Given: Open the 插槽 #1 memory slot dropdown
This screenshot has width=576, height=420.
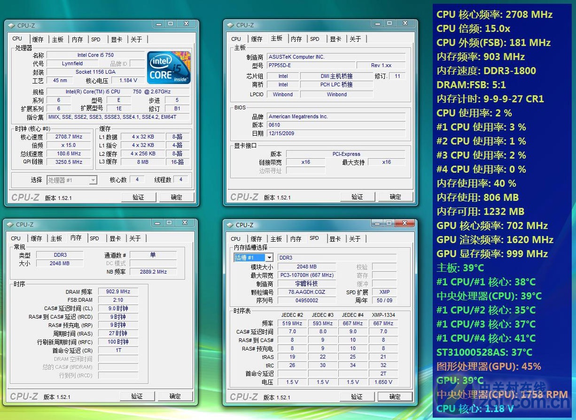Looking at the screenshot, I should [x=269, y=258].
